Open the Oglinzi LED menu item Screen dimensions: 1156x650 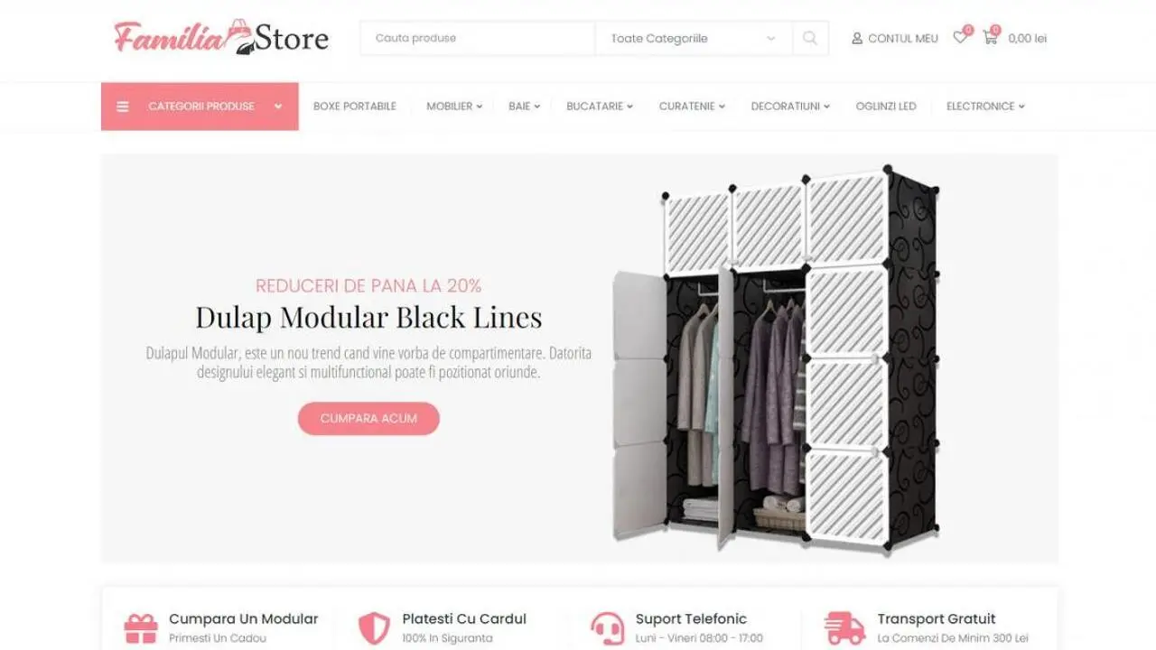click(x=886, y=107)
